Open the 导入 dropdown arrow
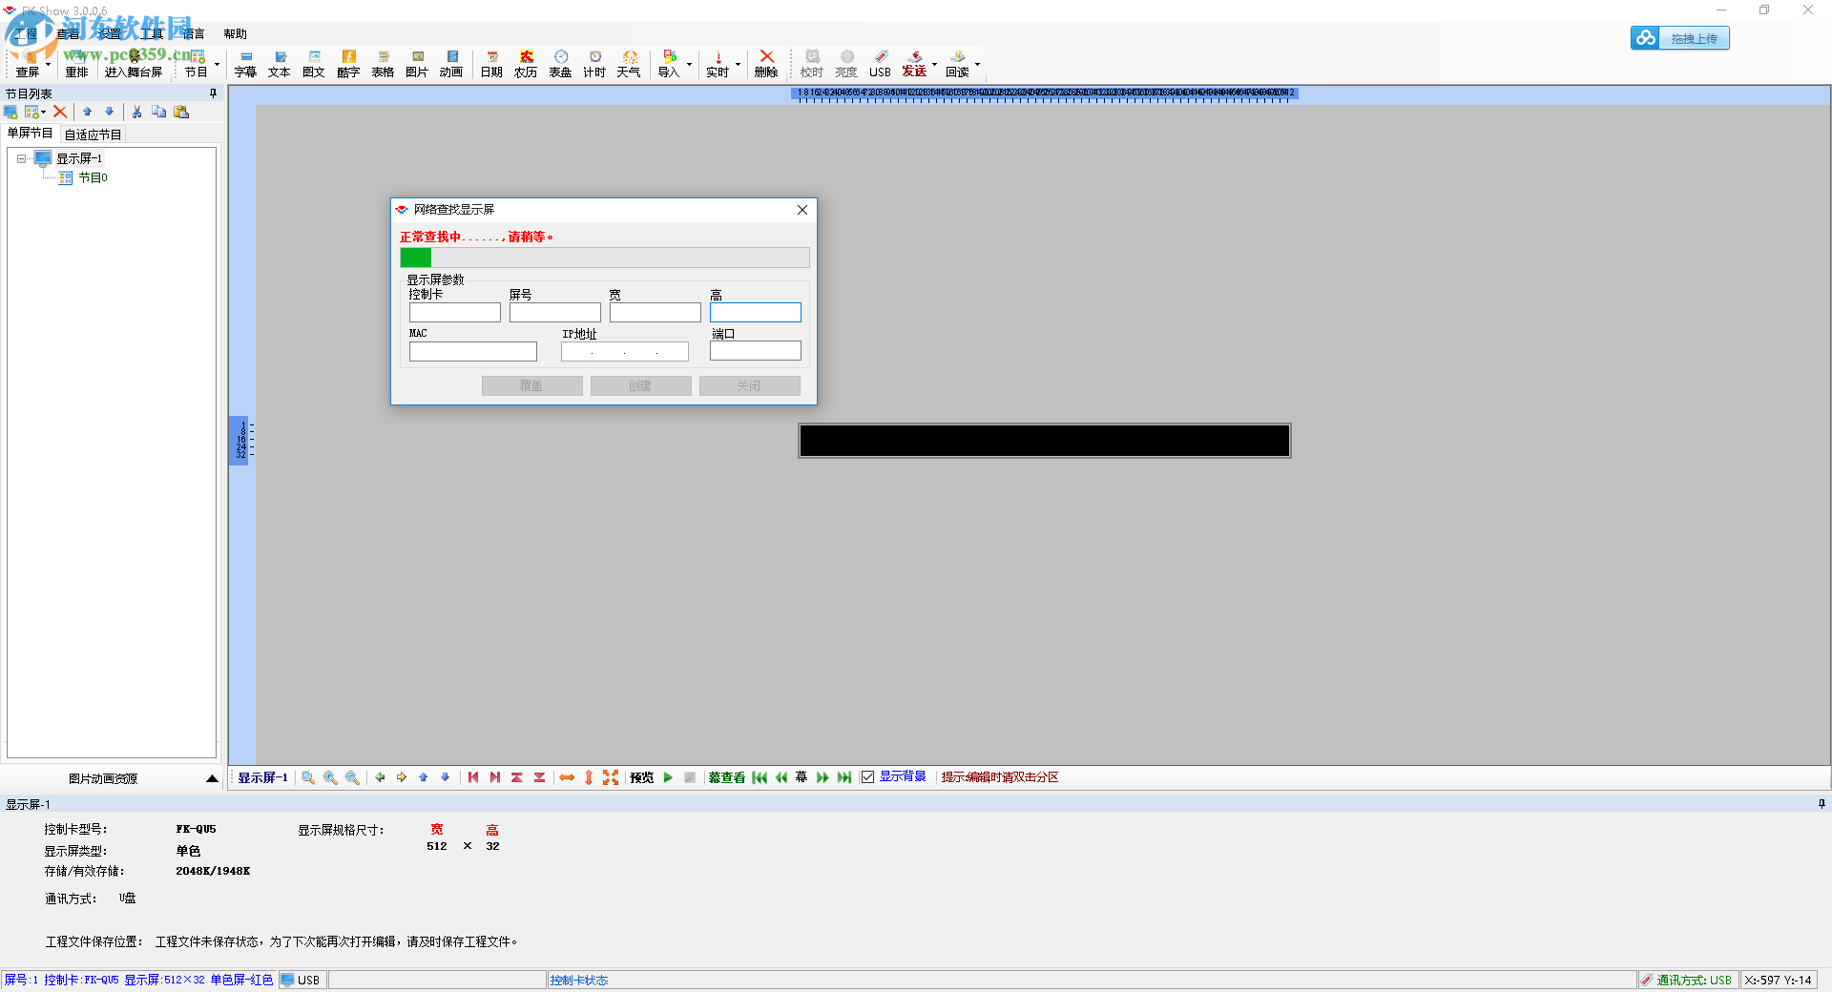Viewport: 1832px width, 992px height. [689, 65]
